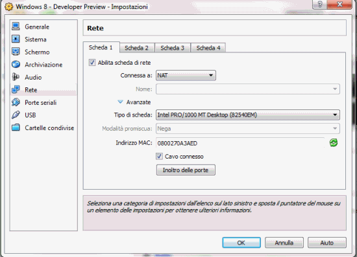Switch to the Scheda 3 tab
357x257 pixels.
pyautogui.click(x=173, y=48)
